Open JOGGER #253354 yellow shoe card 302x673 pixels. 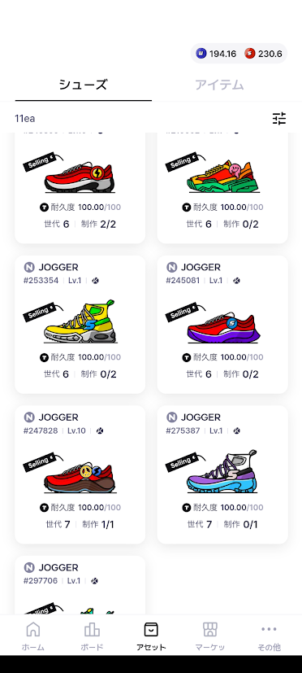pyautogui.click(x=80, y=325)
